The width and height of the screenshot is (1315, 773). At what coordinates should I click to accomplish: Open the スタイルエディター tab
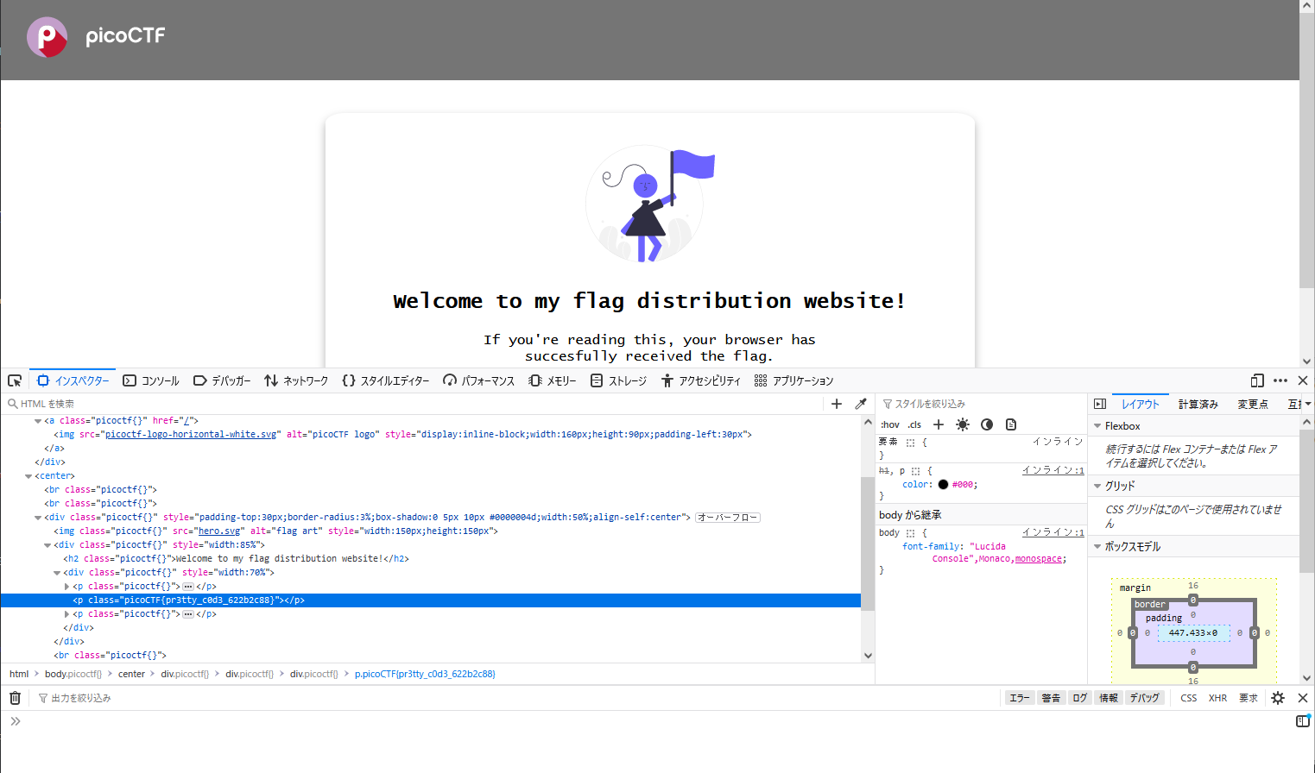[386, 380]
